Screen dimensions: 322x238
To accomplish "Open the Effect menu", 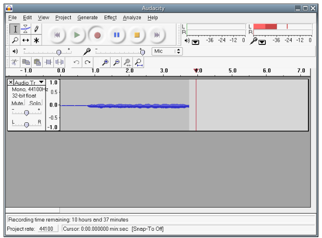I will (110, 18).
